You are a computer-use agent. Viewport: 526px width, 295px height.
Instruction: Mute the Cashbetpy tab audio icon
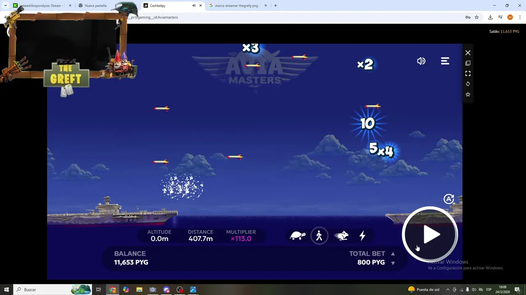point(194,6)
